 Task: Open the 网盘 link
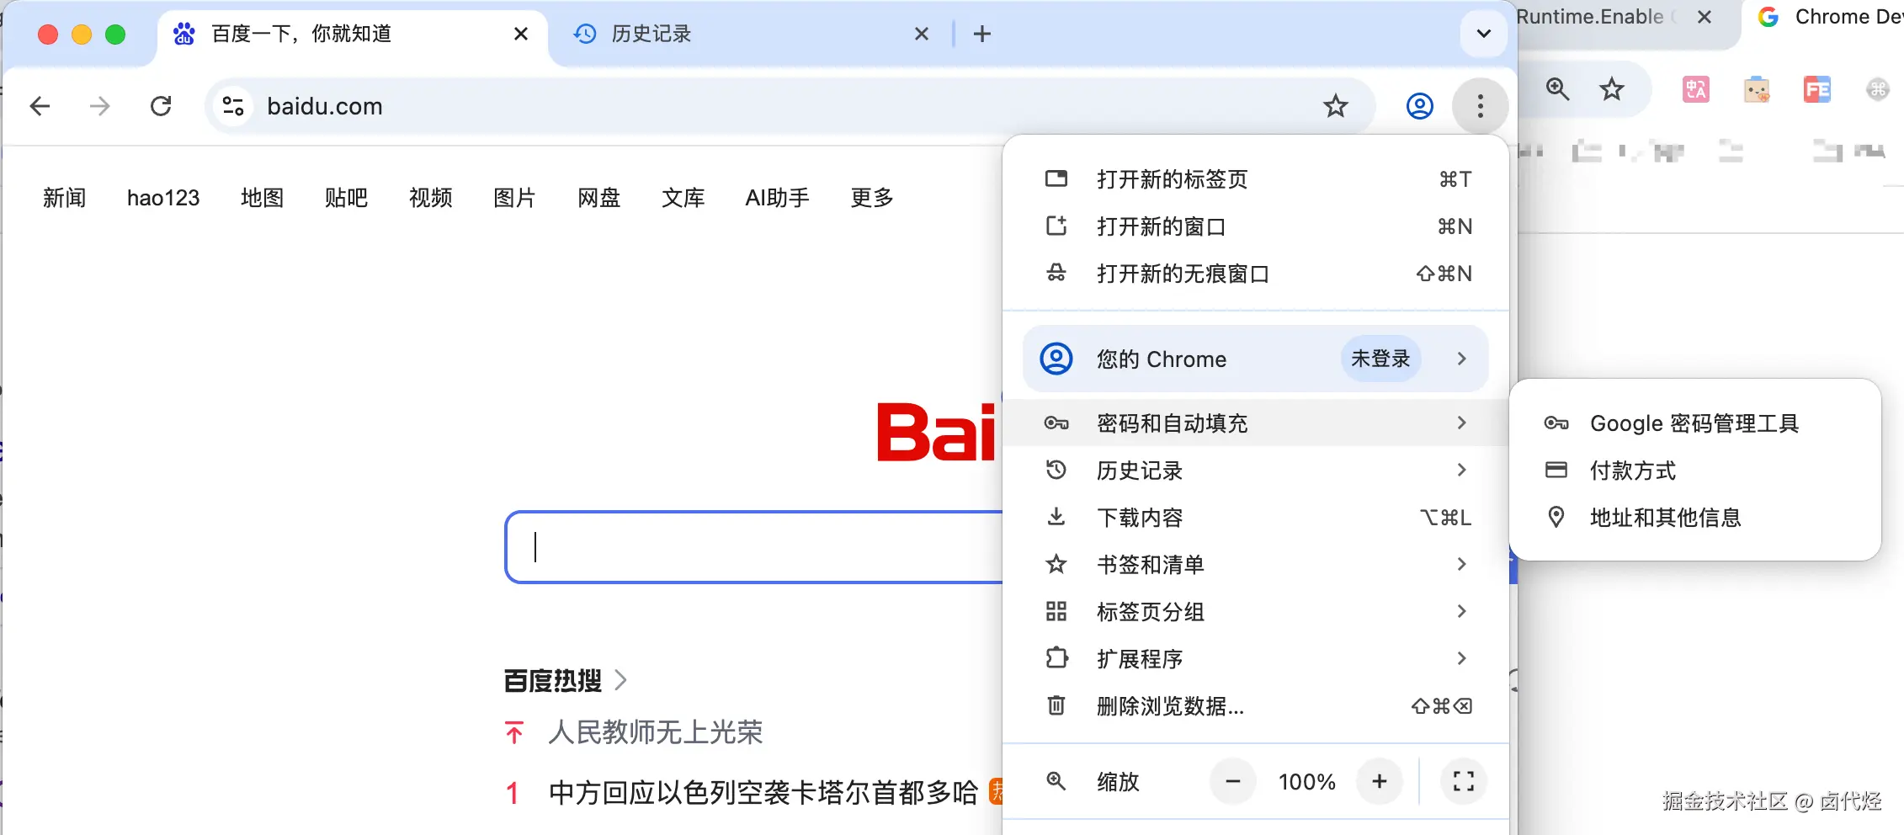pos(599,198)
